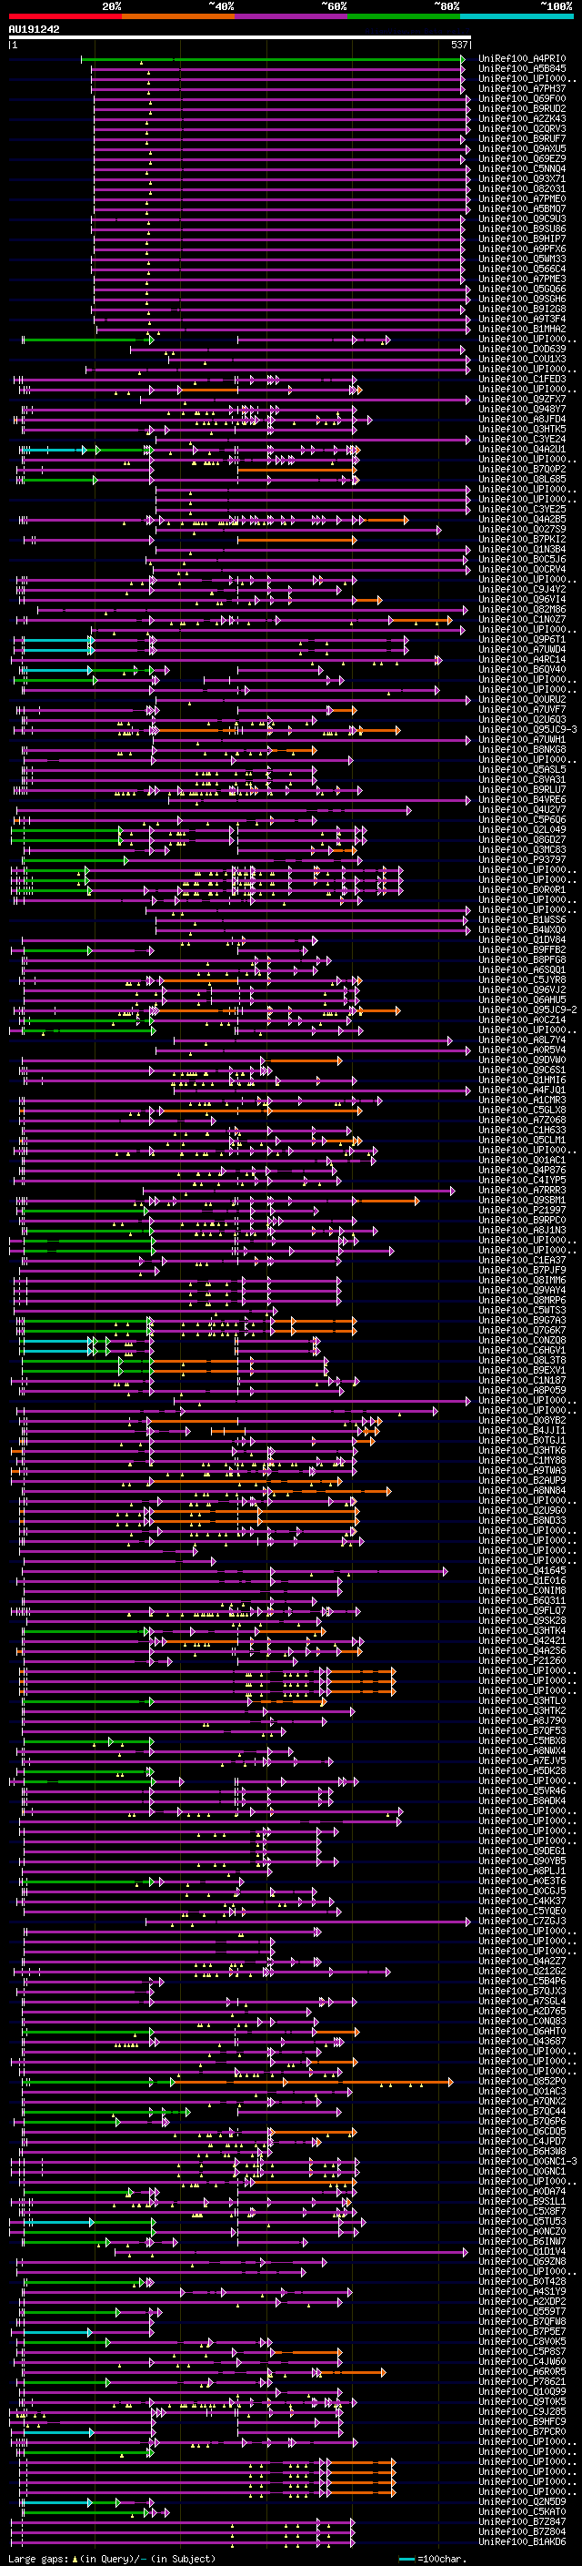
Task: Click the label UniRef100_D0D639
Action: (522, 349)
